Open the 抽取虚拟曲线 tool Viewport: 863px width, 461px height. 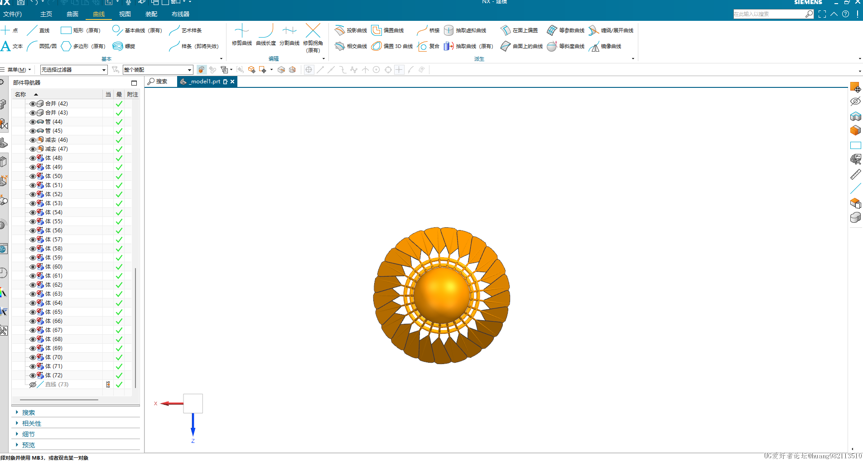[x=465, y=30]
